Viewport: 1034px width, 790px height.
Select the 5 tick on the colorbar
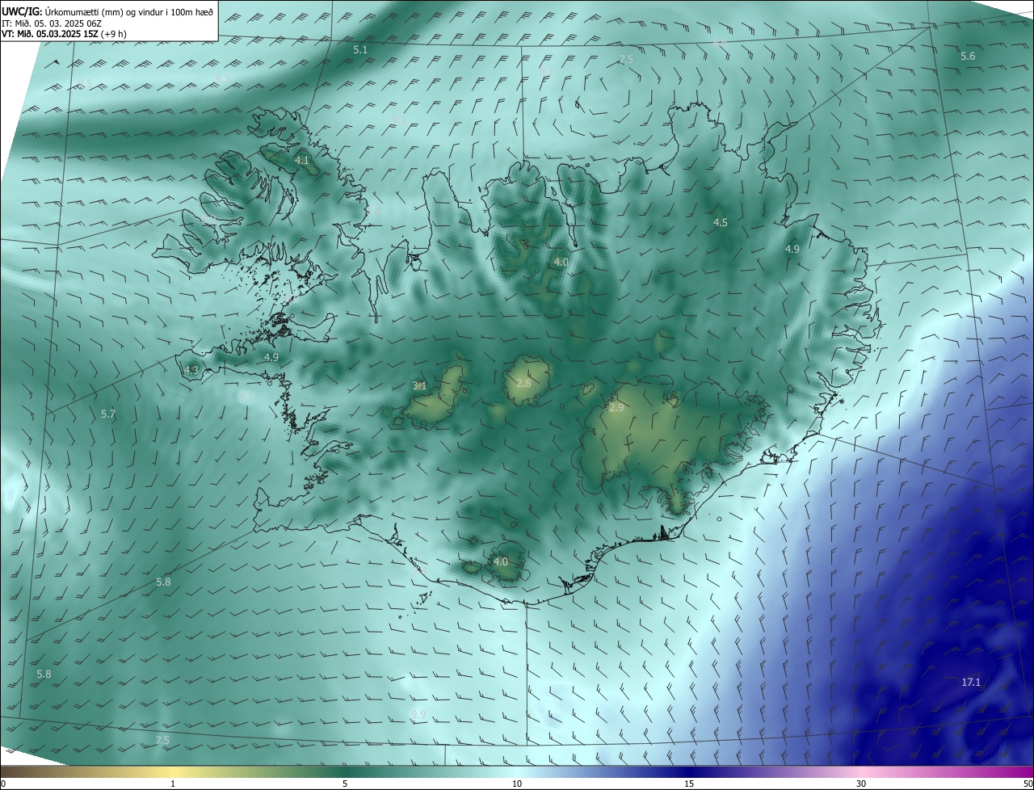click(x=345, y=784)
